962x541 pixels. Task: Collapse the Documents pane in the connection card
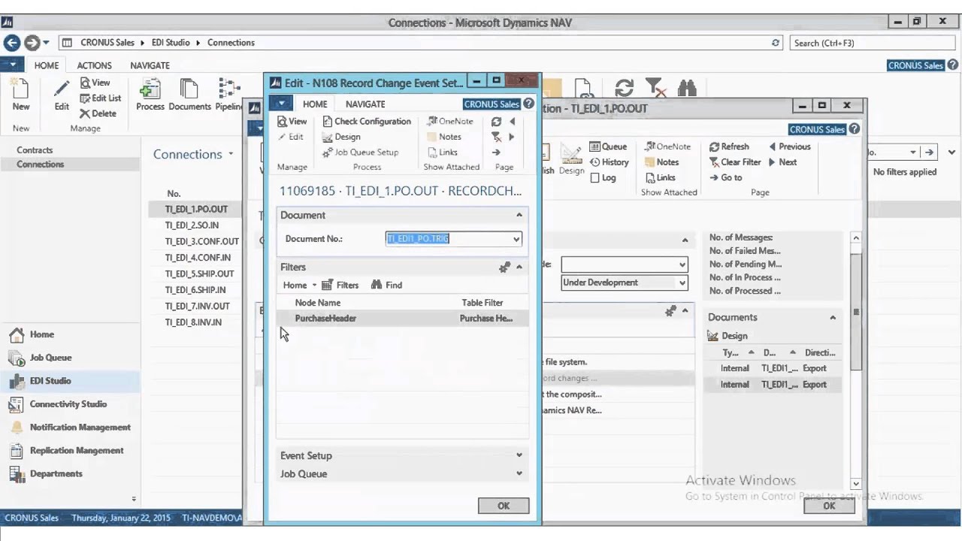833,317
